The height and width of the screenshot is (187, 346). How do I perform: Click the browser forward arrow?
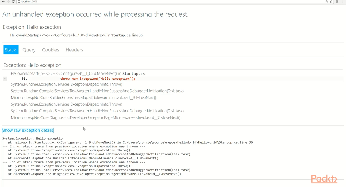(x=8, y=2)
